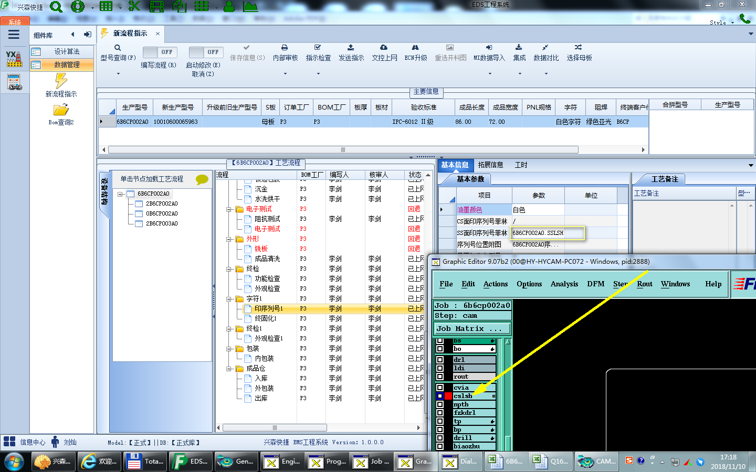This screenshot has height=472, width=756.
Task: Toggle the 编写流程 OFF switch
Action: (x=160, y=52)
